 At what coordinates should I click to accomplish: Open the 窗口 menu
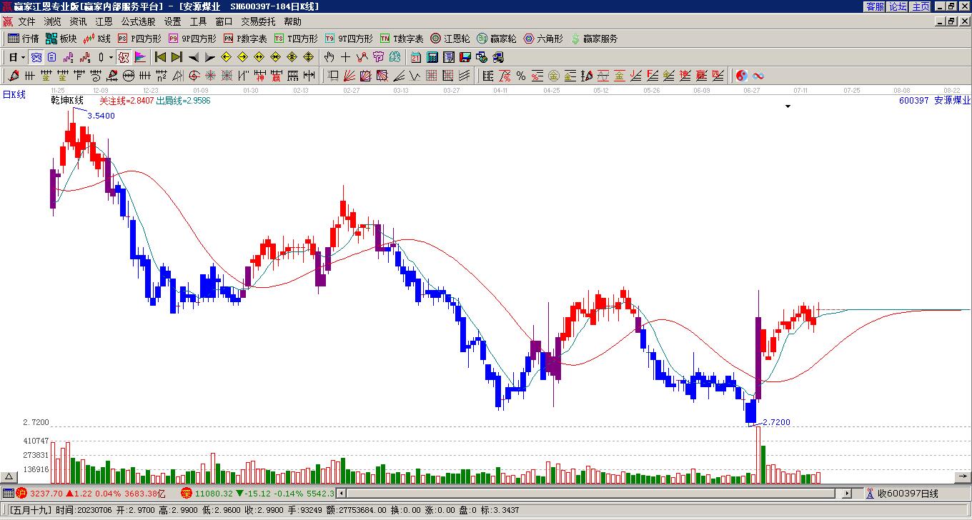(x=224, y=21)
